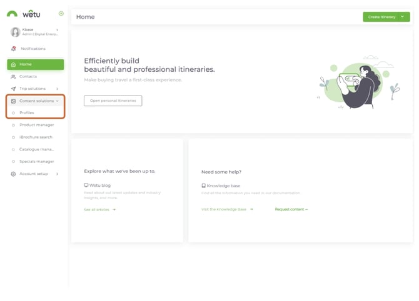
Task: Click the Wetu blog monitor icon
Action: click(x=86, y=185)
